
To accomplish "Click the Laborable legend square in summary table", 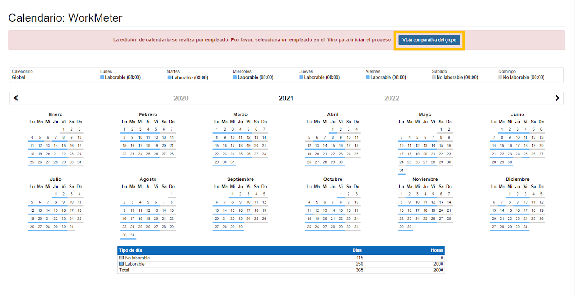I will coord(121,264).
